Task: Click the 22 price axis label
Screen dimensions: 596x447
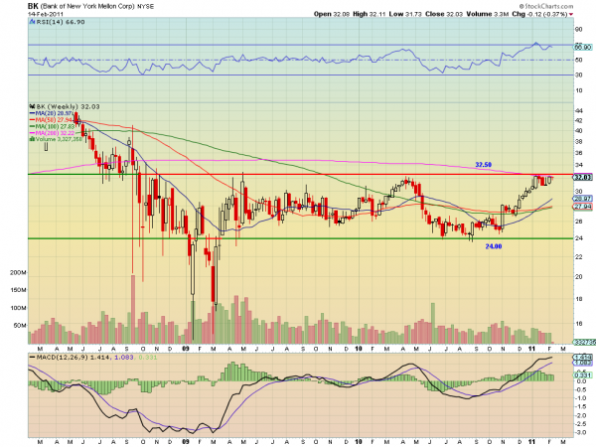Action: [578, 257]
